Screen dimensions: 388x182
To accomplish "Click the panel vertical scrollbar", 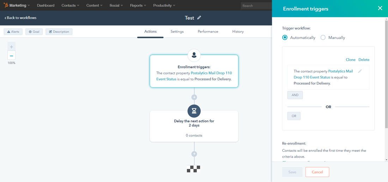I will coord(386,74).
